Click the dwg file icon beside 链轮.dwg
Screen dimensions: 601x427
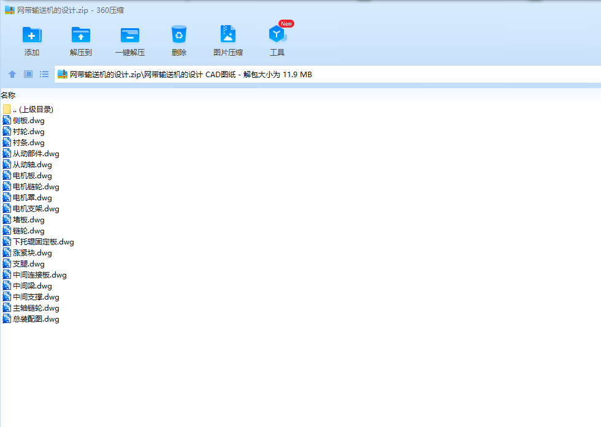click(7, 231)
